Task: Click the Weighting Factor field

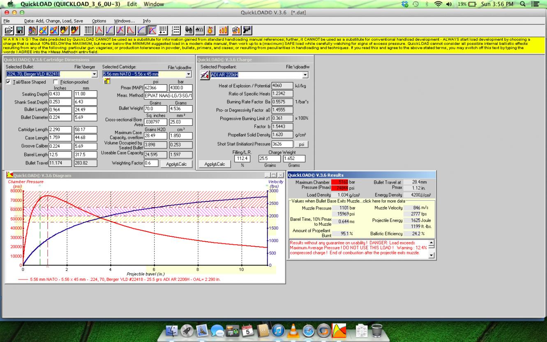Action: 151,163
